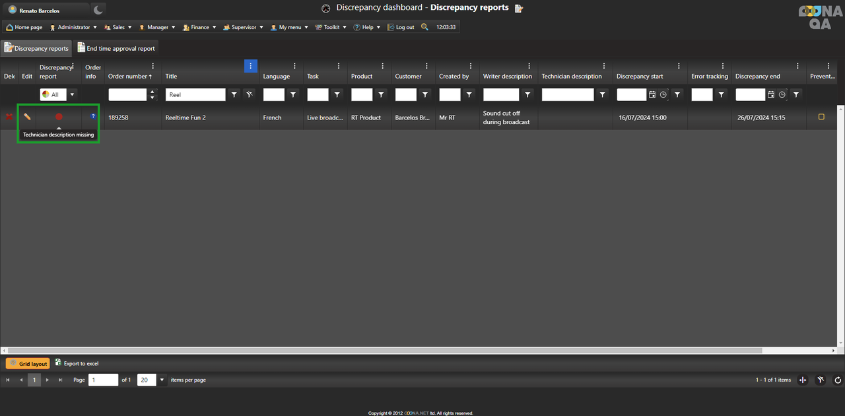Screen dimensions: 845x416
Task: Open the Administrator menu
Action: click(73, 27)
